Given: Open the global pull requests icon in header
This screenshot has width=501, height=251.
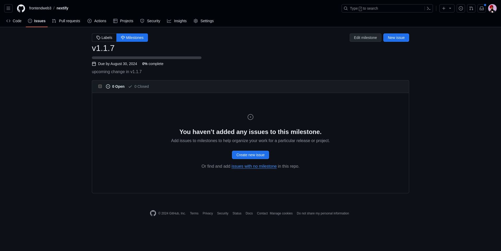Looking at the screenshot, I should click(471, 8).
